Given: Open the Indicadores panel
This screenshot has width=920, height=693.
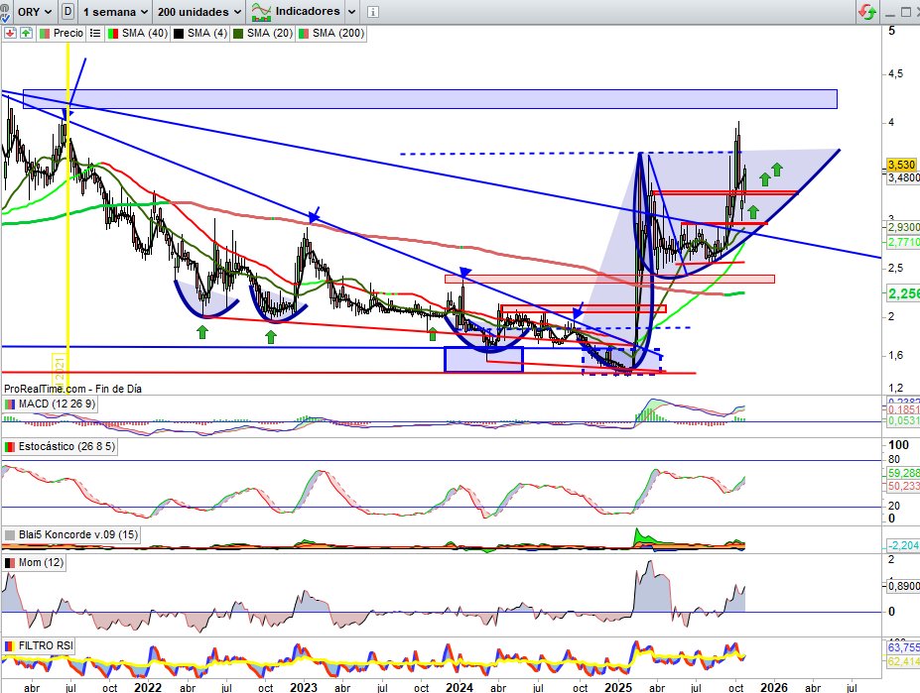Looking at the screenshot, I should coord(296,12).
